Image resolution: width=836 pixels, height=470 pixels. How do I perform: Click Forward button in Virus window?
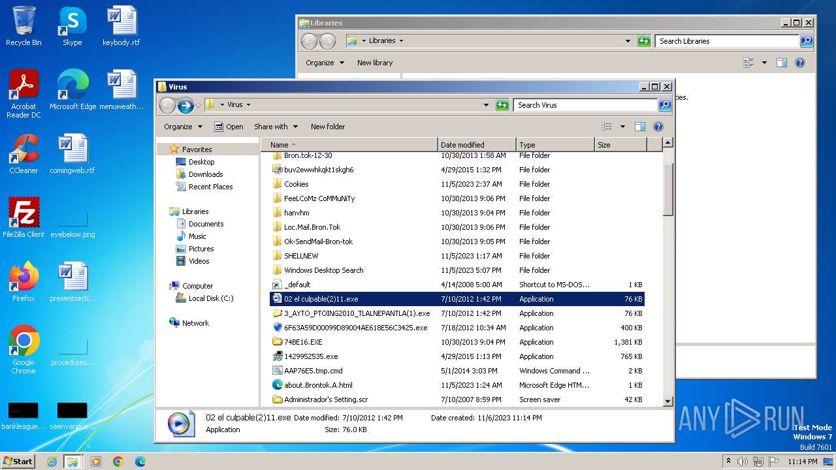185,105
